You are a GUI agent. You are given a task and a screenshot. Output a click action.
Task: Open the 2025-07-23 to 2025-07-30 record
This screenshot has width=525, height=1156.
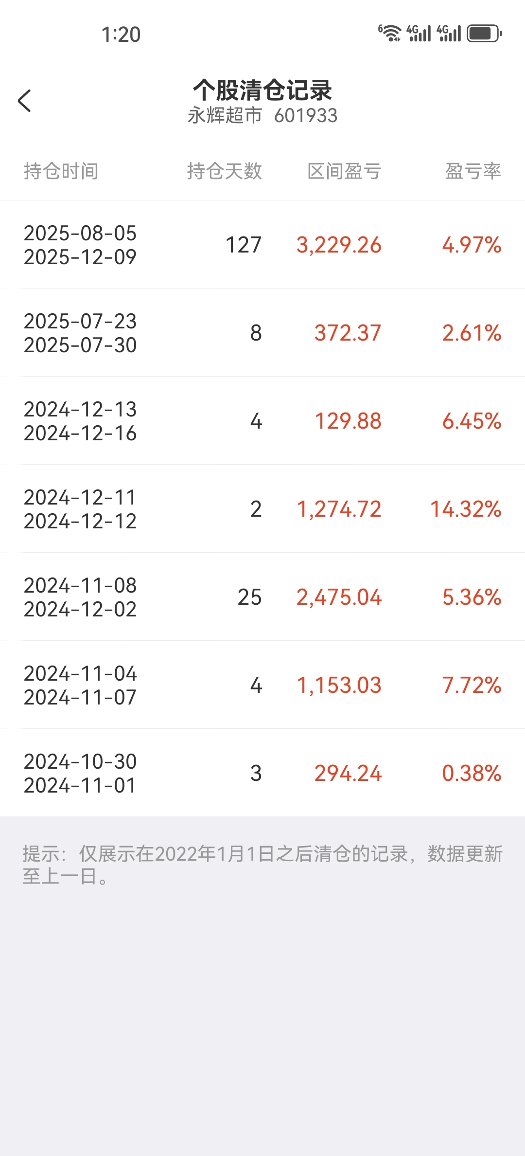(x=262, y=333)
